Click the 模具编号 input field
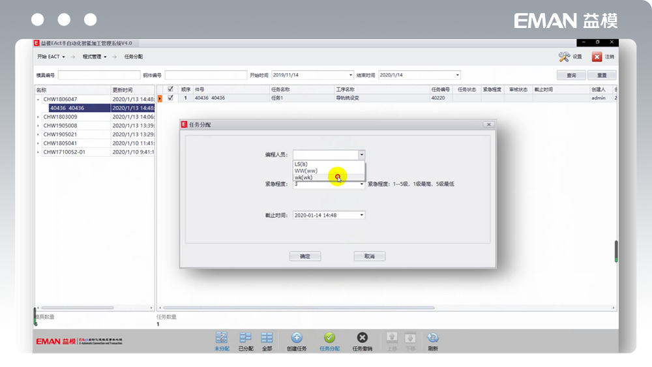 pyautogui.click(x=98, y=75)
